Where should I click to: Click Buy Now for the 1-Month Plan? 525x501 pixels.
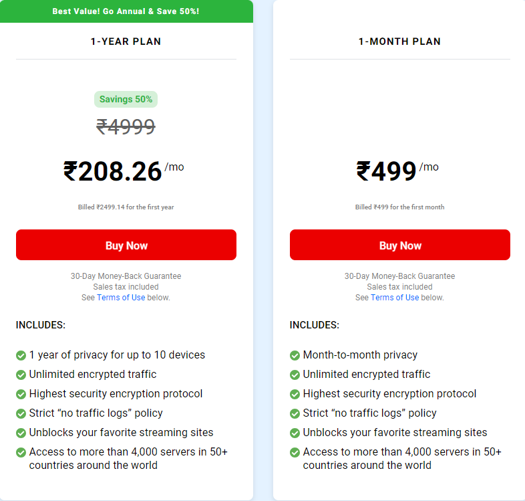[x=399, y=245]
